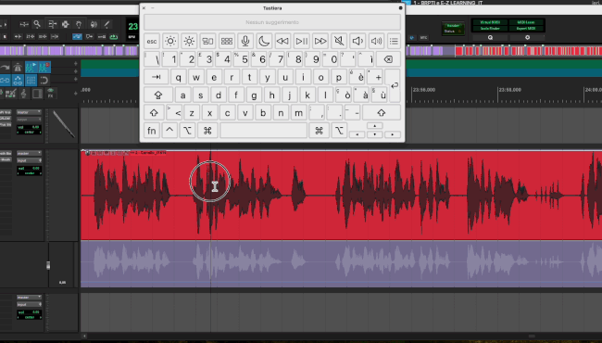This screenshot has width=602, height=343.
Task: Click the Virtual MIDI button
Action: (490, 22)
